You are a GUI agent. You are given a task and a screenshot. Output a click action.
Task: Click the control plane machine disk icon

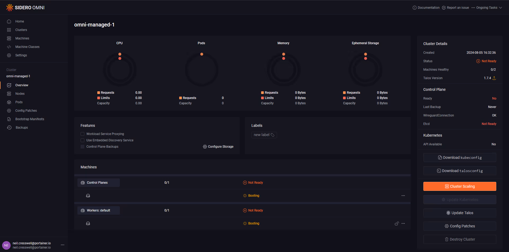coord(88,196)
